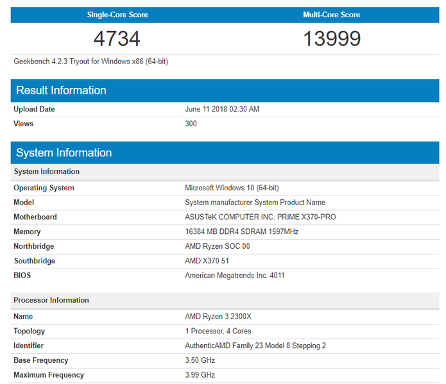Select Microsoft Windows 10 (64-bit) value
Image resolution: width=446 pixels, height=384 pixels.
[x=232, y=188]
